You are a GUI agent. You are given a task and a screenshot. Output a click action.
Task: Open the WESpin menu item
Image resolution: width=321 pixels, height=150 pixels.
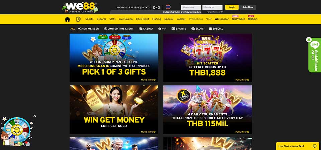coord(253,19)
